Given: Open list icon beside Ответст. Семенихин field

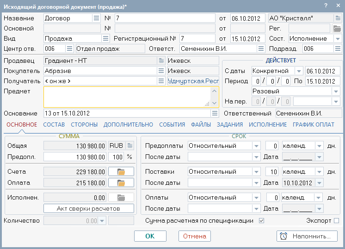Looking at the screenshot, I should [261, 49].
